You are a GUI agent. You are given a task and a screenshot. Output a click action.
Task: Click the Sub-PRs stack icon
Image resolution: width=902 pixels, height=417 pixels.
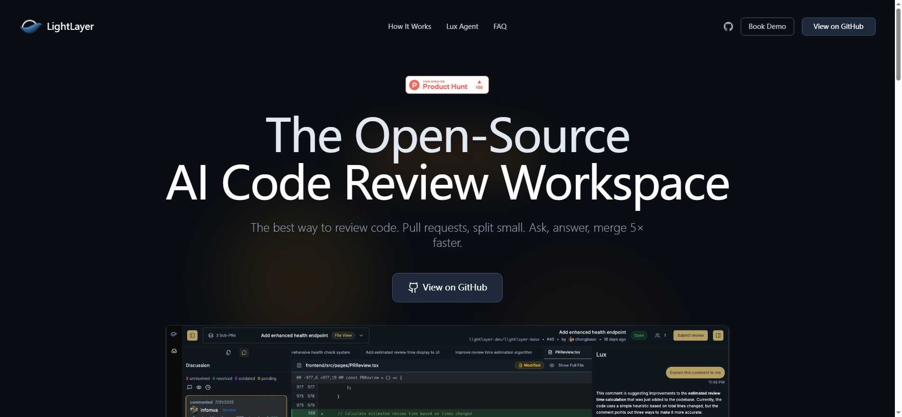pos(211,335)
